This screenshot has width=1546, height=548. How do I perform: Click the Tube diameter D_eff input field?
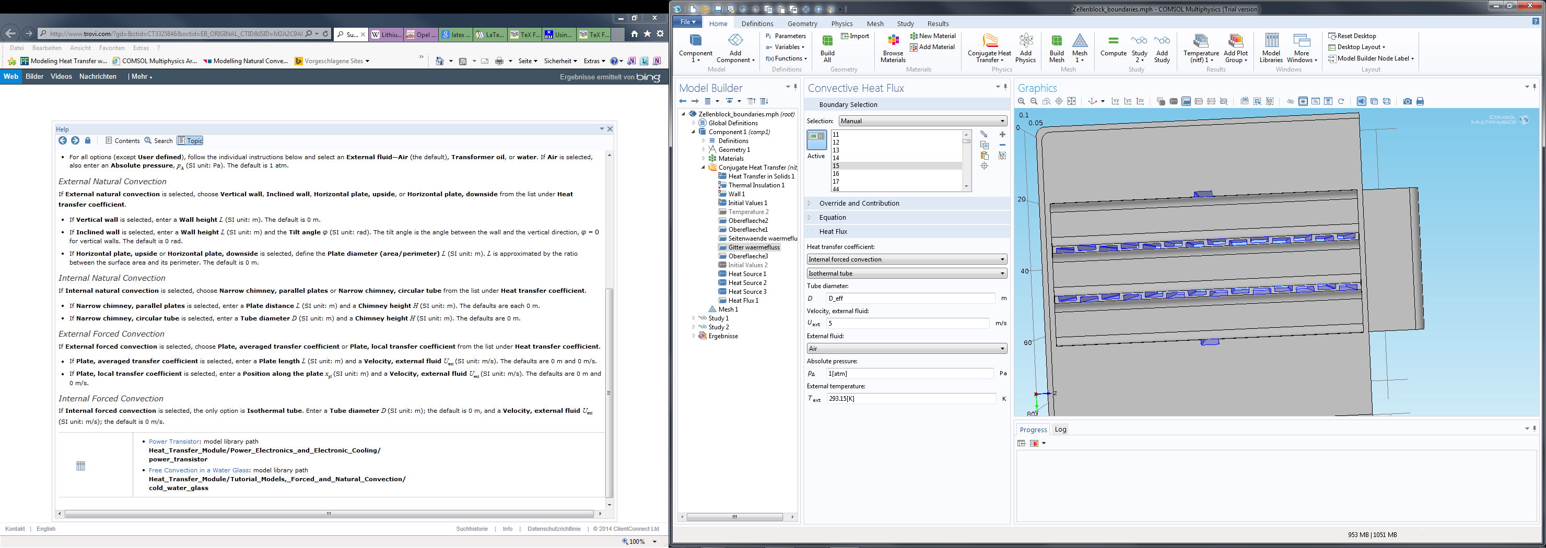[910, 299]
